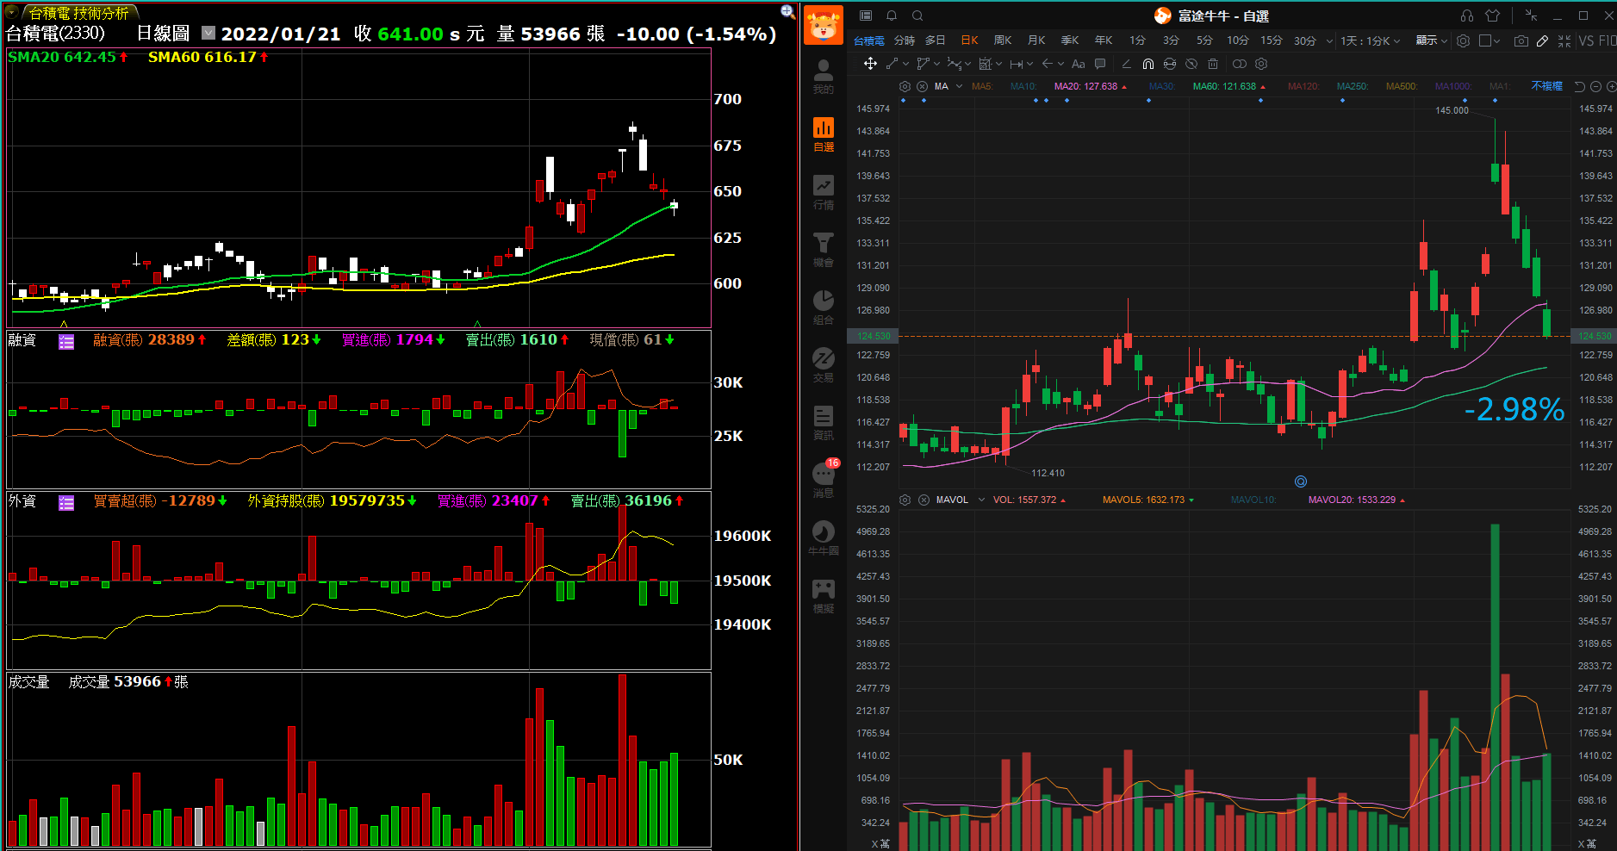The image size is (1617, 851).
Task: Switch to the 周K weekly tab
Action: pos(1003,40)
